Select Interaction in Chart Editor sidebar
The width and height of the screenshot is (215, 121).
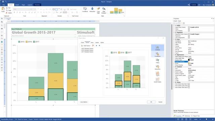158,67
